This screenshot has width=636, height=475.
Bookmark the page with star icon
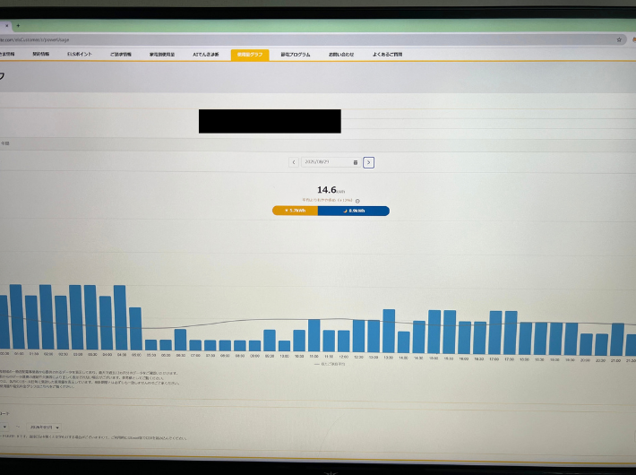tap(619, 39)
